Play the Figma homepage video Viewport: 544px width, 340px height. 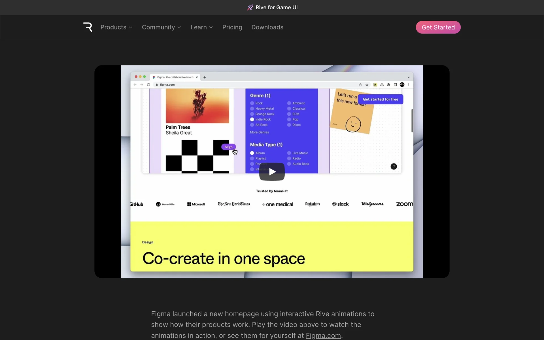pyautogui.click(x=272, y=172)
